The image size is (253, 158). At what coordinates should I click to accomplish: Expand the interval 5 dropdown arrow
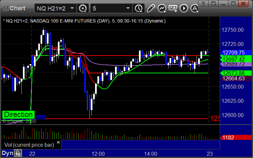coord(128,8)
